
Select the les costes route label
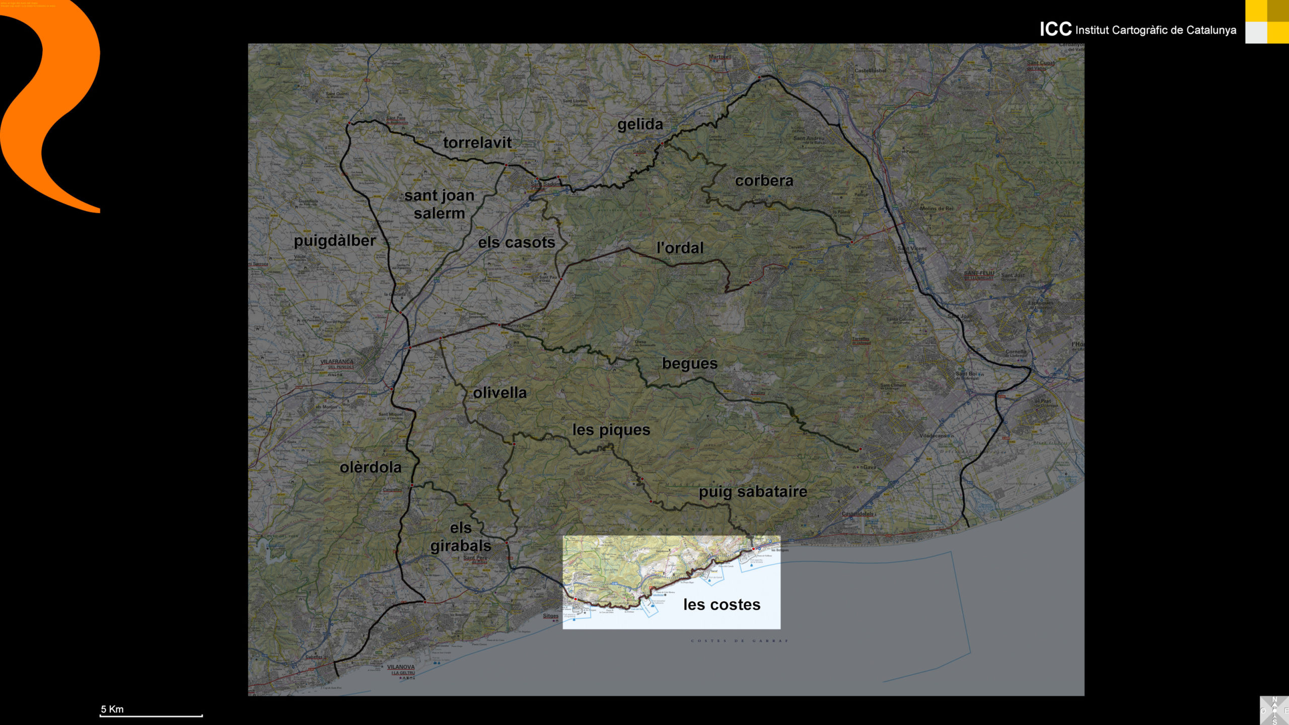pyautogui.click(x=722, y=604)
